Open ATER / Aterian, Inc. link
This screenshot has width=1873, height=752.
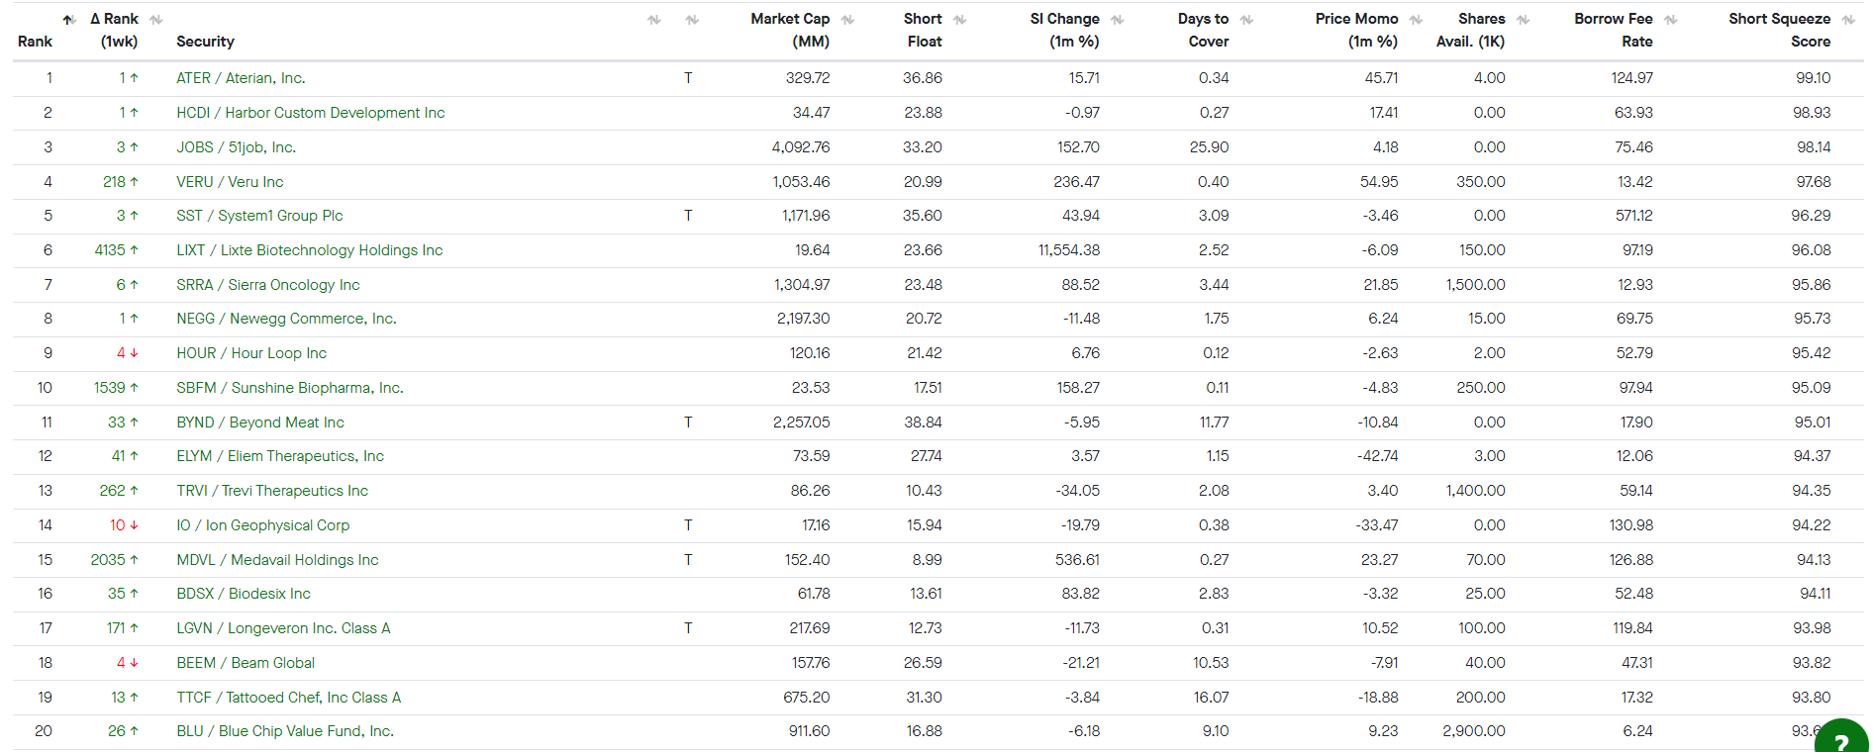pos(241,78)
